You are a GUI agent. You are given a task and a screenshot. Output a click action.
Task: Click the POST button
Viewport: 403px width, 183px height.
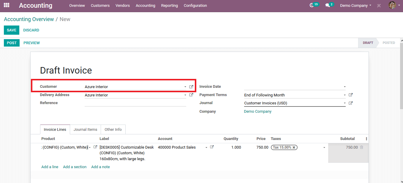pyautogui.click(x=12, y=43)
